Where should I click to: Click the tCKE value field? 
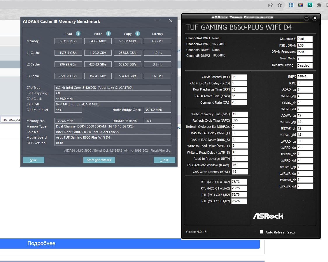[305, 83]
